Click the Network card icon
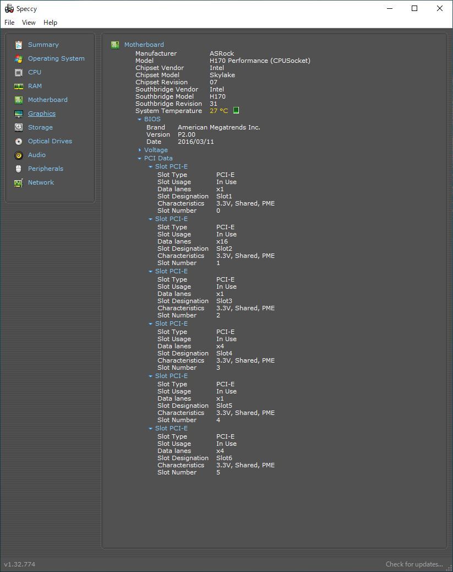Viewport: 453px width, 572px height. 19,183
